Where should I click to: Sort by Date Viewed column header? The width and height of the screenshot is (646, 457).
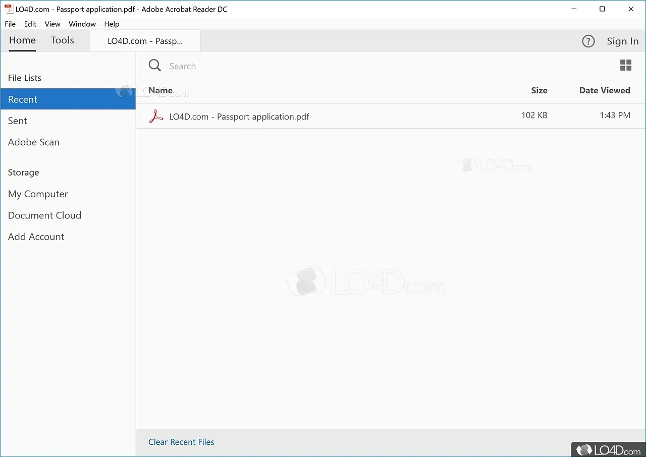click(x=605, y=90)
